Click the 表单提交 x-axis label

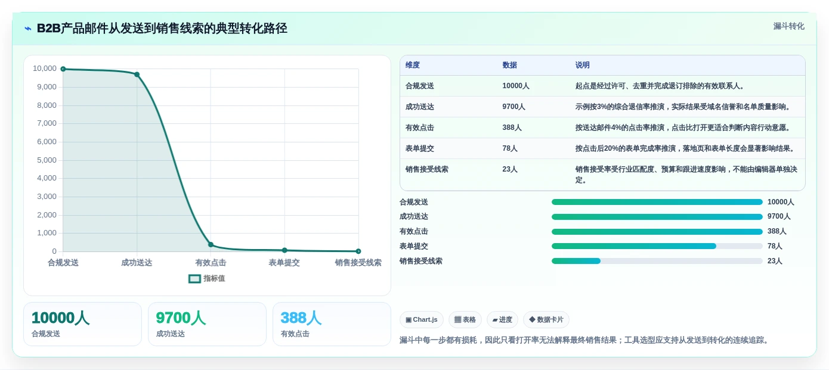point(284,263)
